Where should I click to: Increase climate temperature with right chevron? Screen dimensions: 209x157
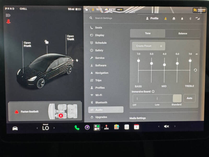coord(54,128)
